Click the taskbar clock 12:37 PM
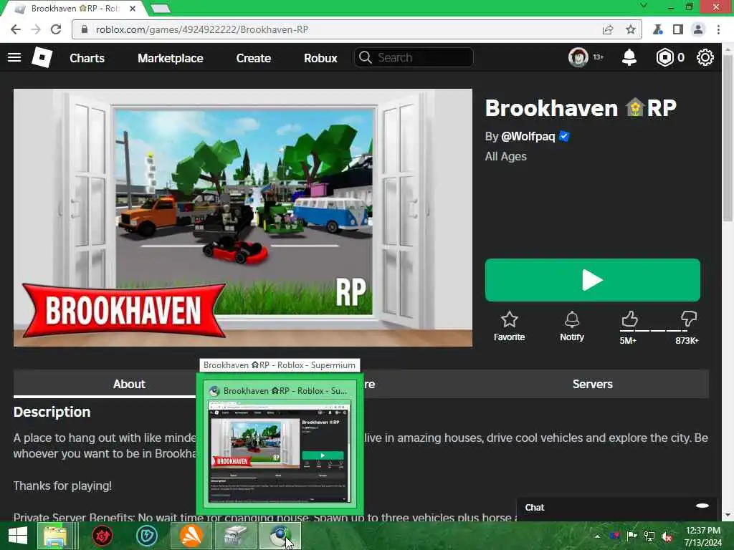The height and width of the screenshot is (550, 734). click(703, 531)
